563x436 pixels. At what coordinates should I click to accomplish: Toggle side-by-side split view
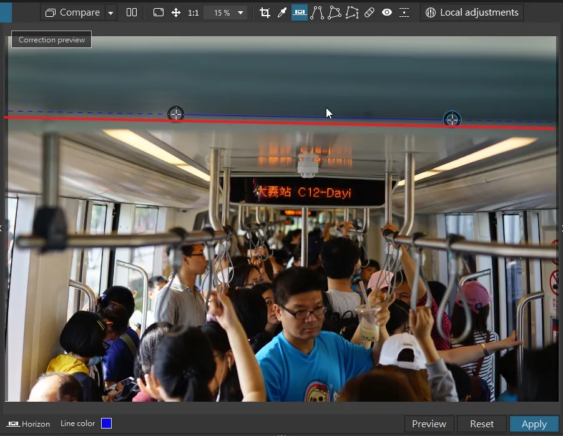[132, 12]
